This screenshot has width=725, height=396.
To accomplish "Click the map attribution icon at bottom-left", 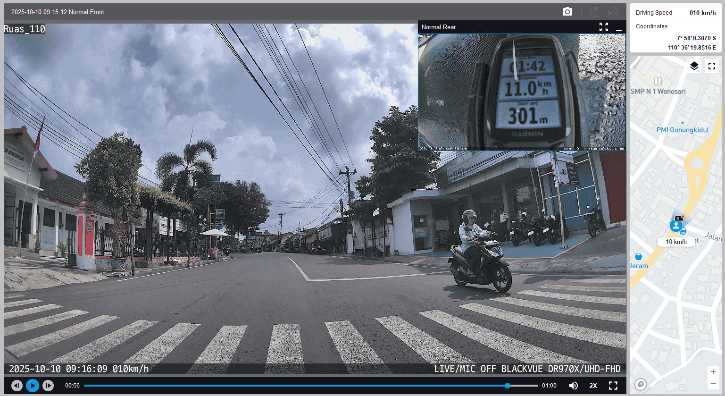I will pos(640,384).
